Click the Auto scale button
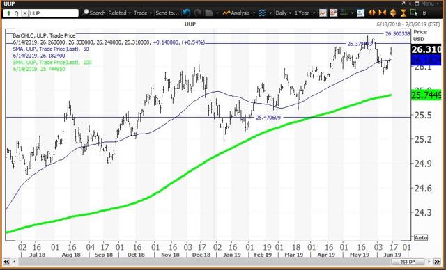446x270 pixels. pos(421,237)
